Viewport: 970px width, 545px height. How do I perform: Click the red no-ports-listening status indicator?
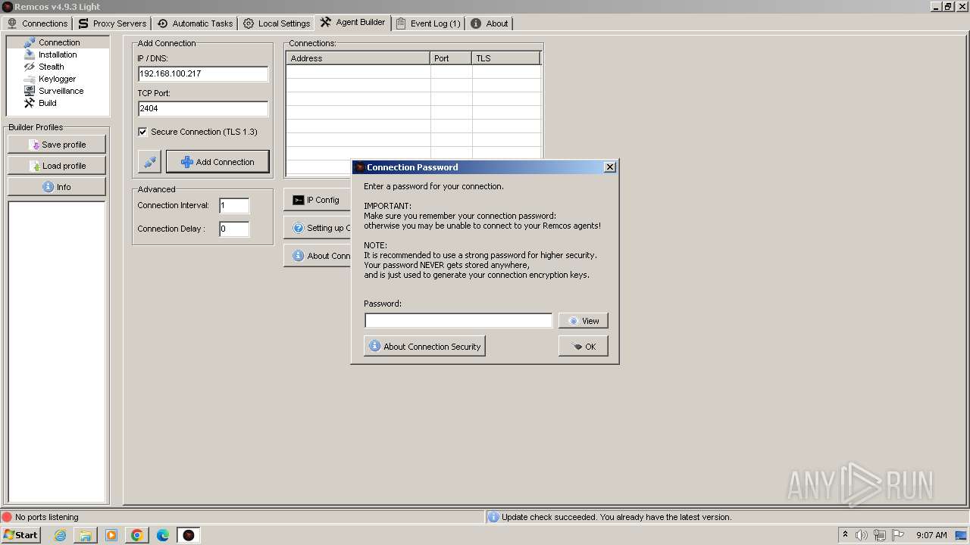(7, 517)
